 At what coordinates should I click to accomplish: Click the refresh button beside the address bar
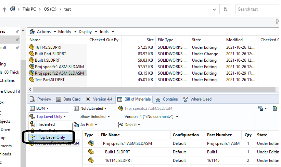pos(225,9)
